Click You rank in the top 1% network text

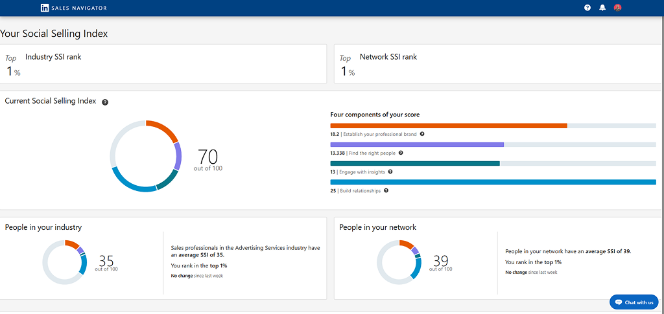pos(534,262)
